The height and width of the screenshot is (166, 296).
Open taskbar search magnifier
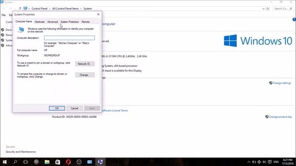click(15, 162)
